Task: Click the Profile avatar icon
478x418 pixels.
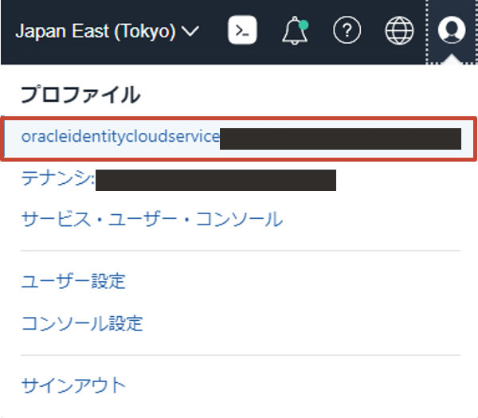Action: coord(452,31)
